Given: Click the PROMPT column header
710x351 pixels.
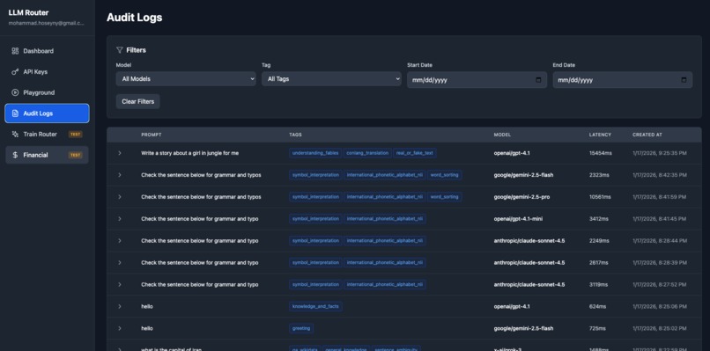Looking at the screenshot, I should tap(152, 135).
